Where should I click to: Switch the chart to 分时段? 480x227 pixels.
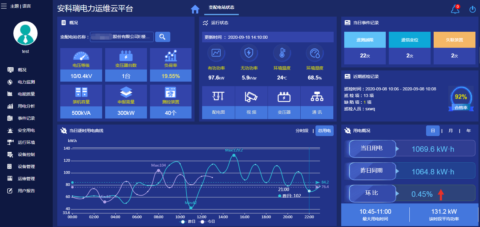(x=302, y=131)
